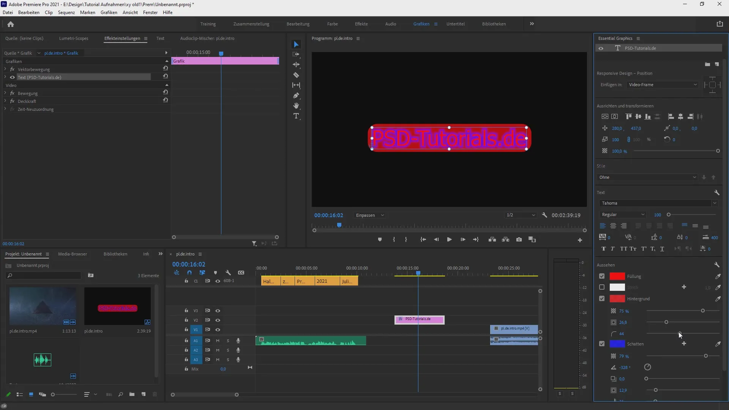Open Program monitor settings wrench

point(544,215)
